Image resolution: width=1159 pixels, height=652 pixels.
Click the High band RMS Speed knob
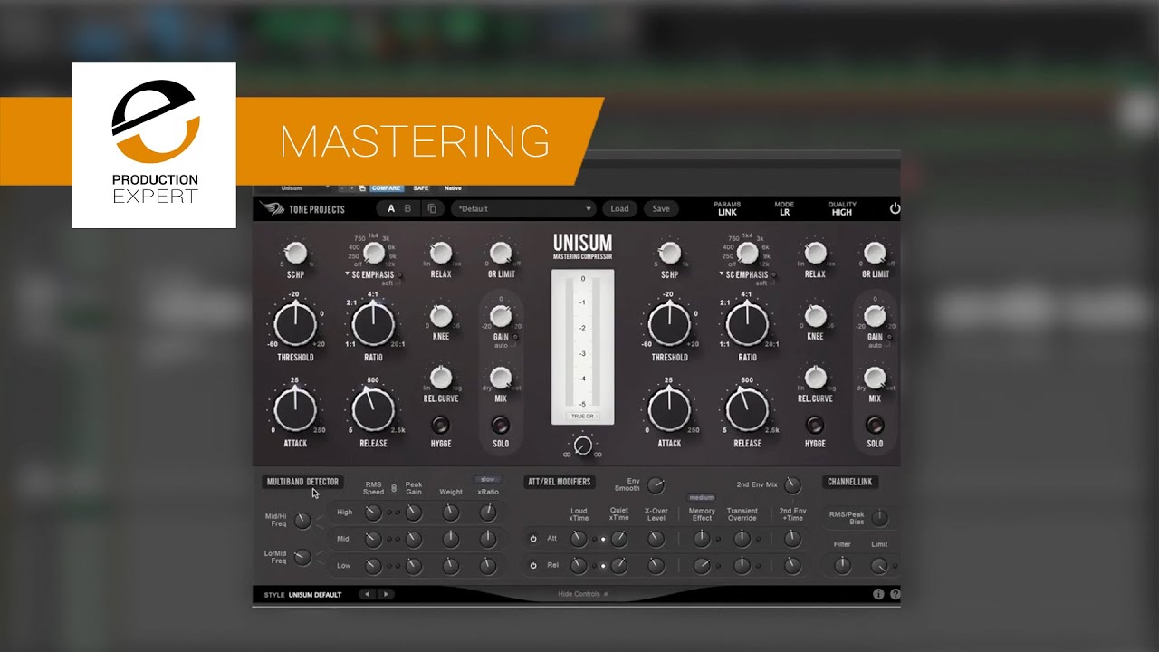tap(372, 513)
